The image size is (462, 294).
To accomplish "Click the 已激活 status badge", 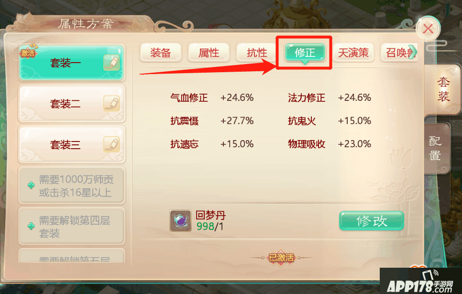I will pos(281,258).
